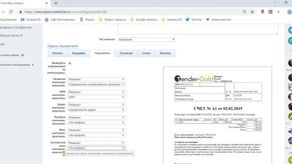Open Факс компании (Не выбран) dropdown
This screenshot has height=164, width=292.
pyautogui.click(x=96, y=135)
